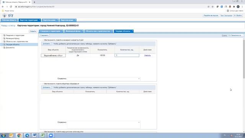Click the share page icon in address bar
The width and height of the screenshot is (245, 138).
(x=208, y=7)
